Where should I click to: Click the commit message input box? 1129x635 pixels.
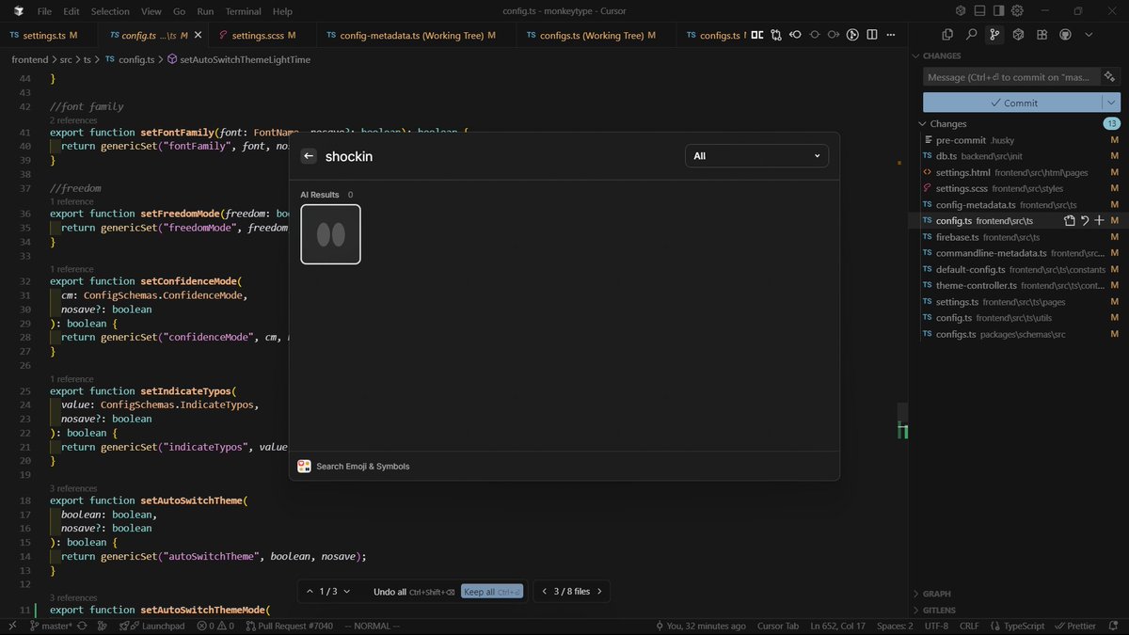1011,77
